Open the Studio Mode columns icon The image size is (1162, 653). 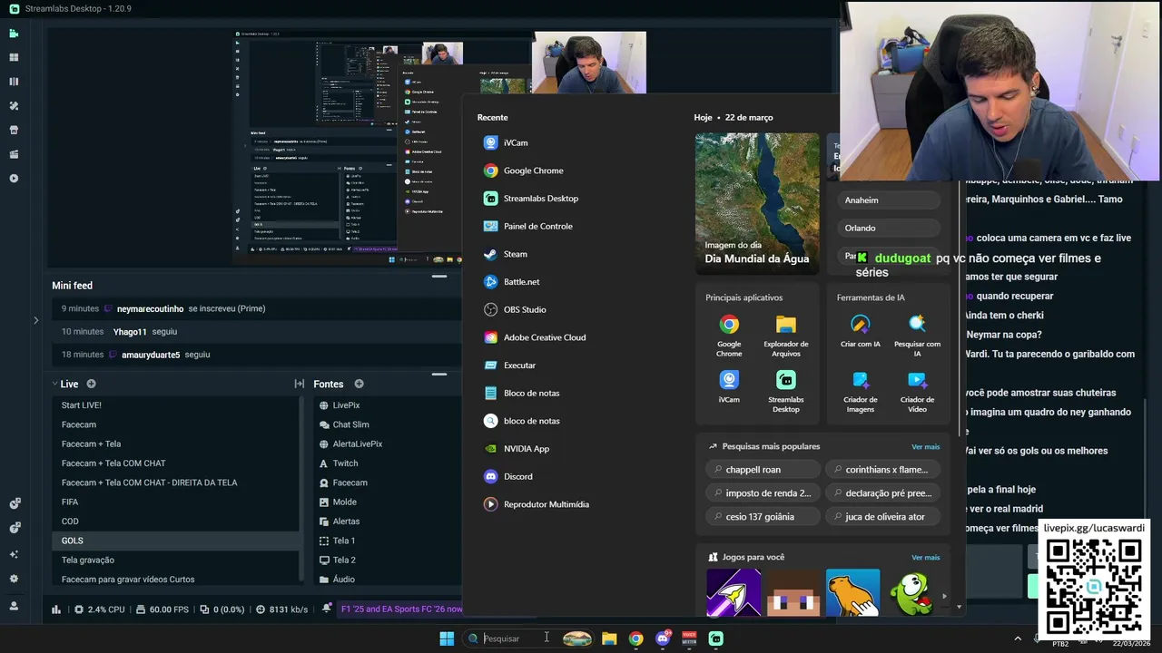pyautogui.click(x=14, y=82)
